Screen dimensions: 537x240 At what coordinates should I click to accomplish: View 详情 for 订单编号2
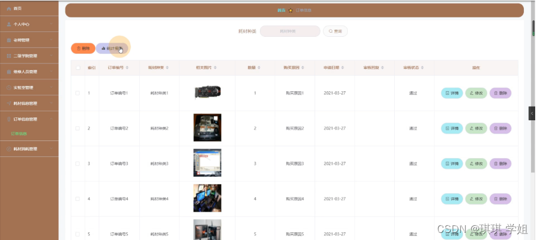(452, 129)
